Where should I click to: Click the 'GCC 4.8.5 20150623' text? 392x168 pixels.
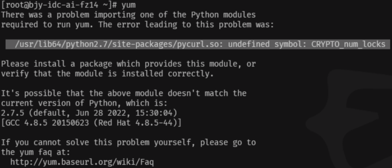45,123
